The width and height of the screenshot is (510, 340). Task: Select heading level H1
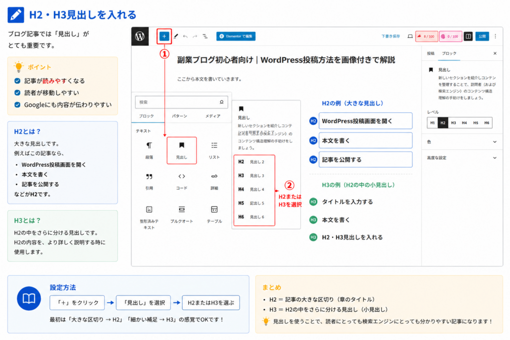[x=432, y=123]
